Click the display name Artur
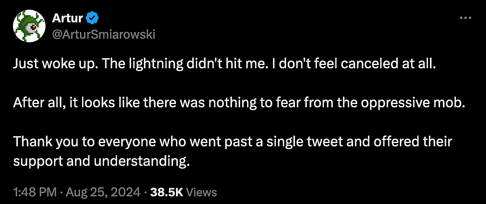 coord(67,18)
